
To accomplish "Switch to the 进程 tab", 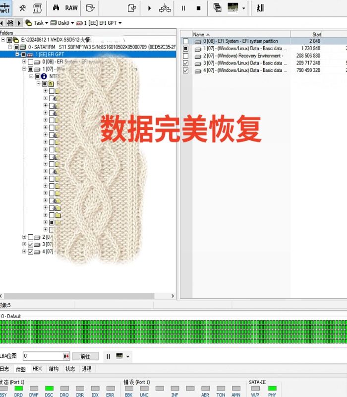I will (x=87, y=369).
